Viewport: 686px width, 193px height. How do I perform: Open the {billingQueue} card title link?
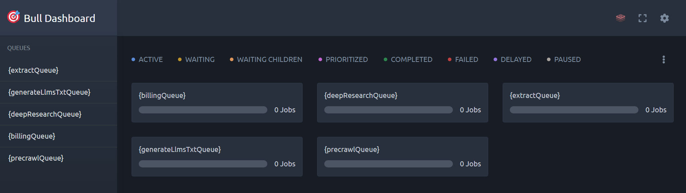click(x=162, y=95)
